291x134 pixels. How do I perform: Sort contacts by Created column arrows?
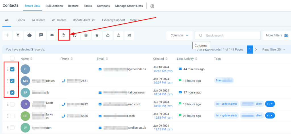tap(167, 59)
